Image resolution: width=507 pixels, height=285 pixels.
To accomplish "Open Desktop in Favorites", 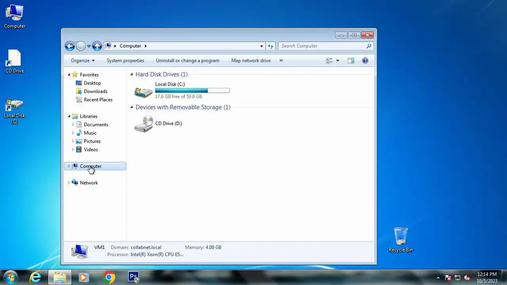I will pyautogui.click(x=92, y=83).
